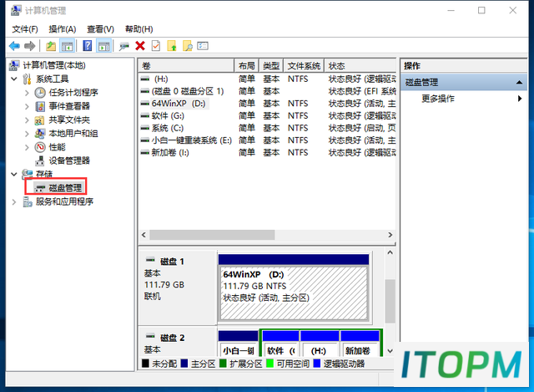534x392 pixels.
Task: Select the 小白一键 partition on disk 2
Action: point(238,344)
